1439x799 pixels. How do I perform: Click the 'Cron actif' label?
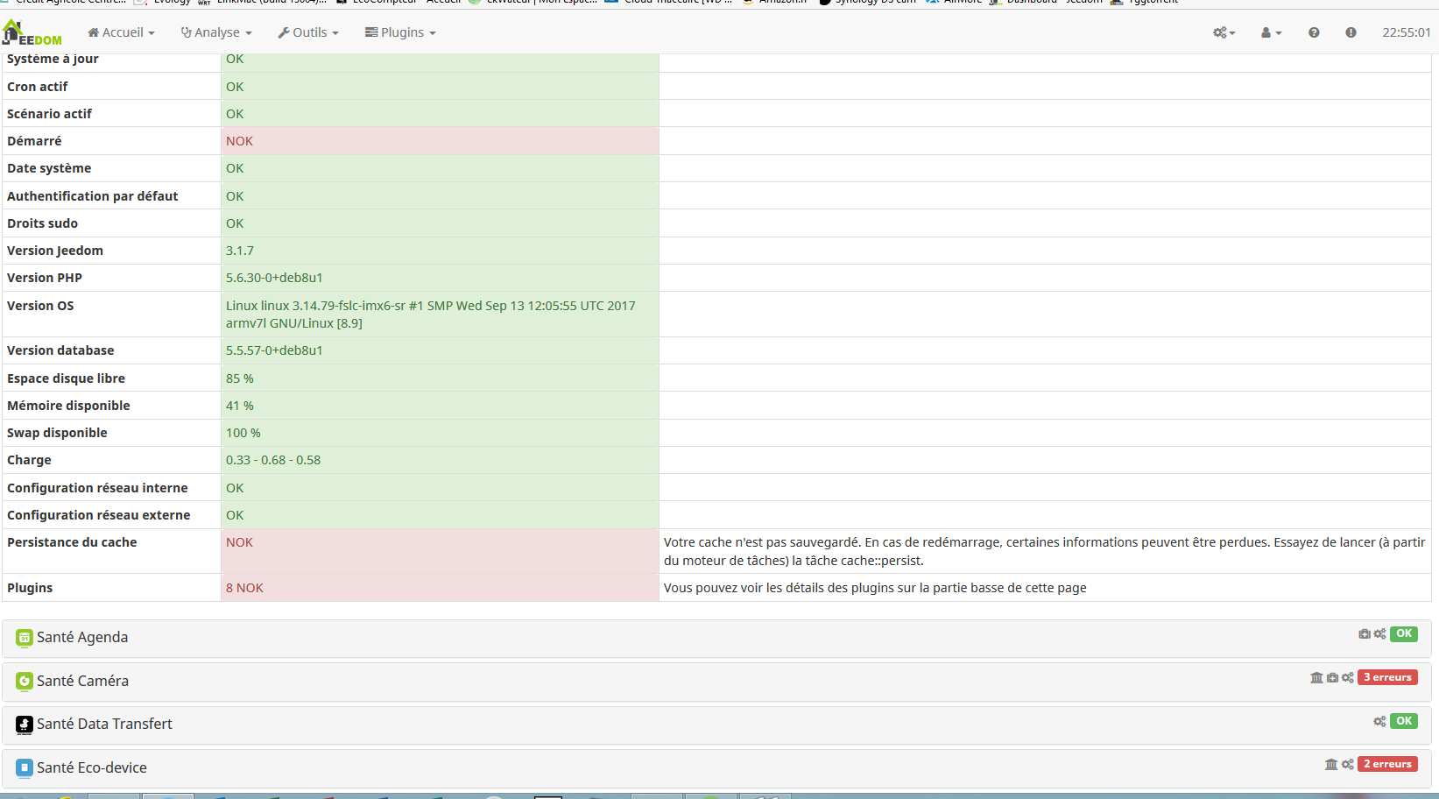(x=38, y=87)
